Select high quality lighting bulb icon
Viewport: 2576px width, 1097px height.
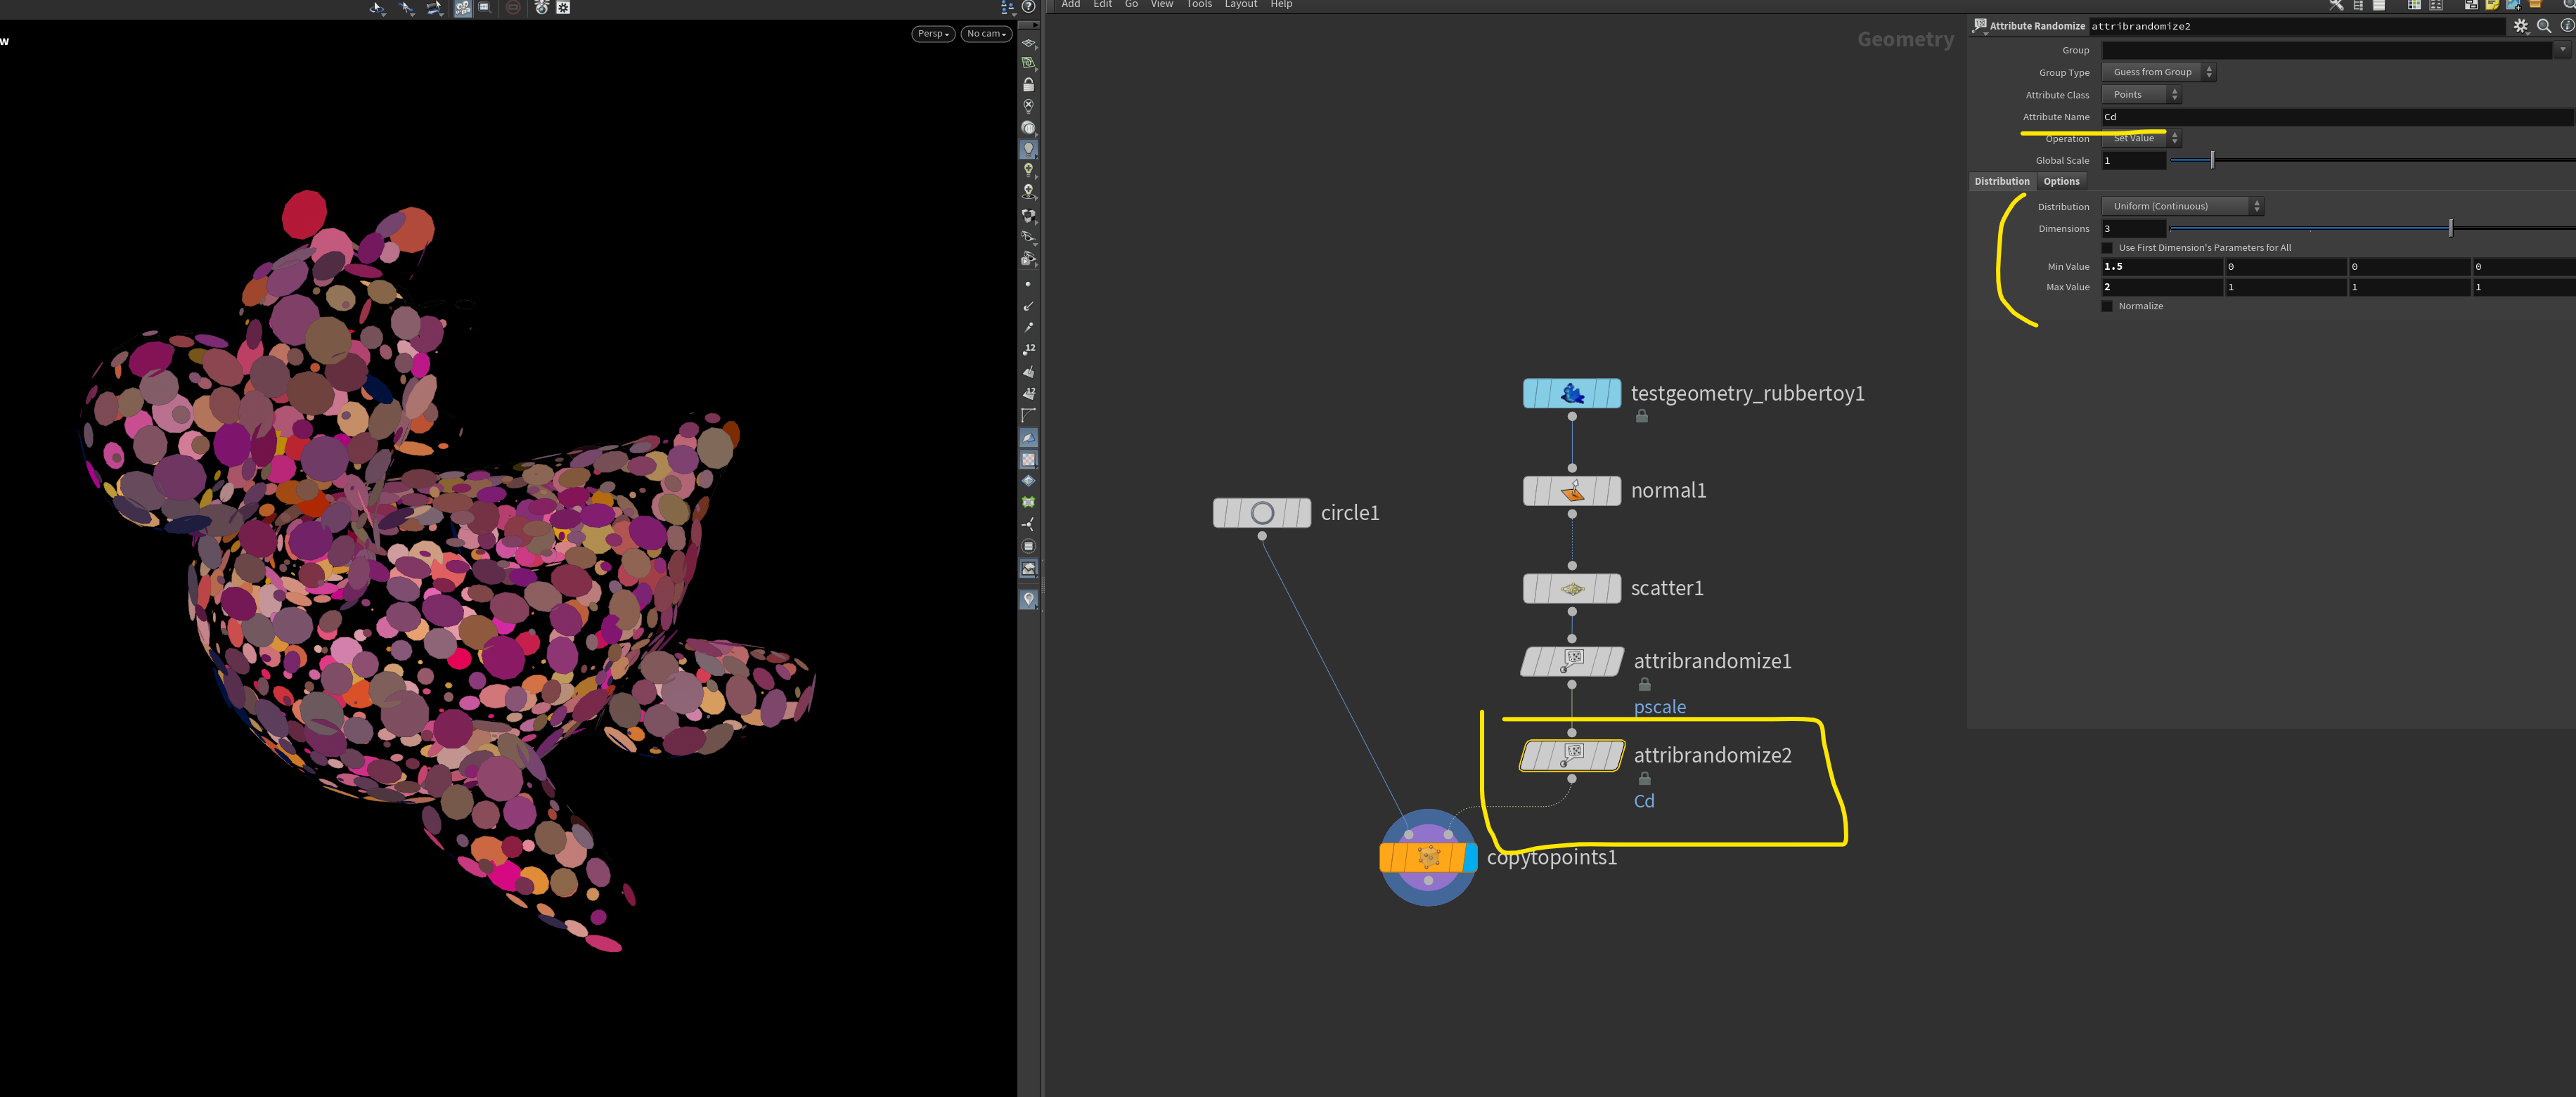tap(1028, 170)
